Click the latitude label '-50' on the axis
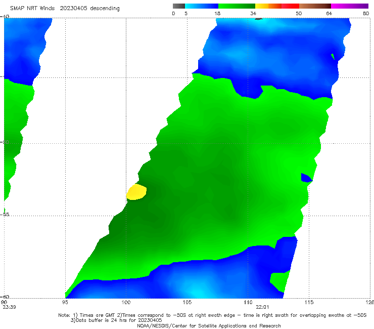374x329 pixels. point(5,142)
